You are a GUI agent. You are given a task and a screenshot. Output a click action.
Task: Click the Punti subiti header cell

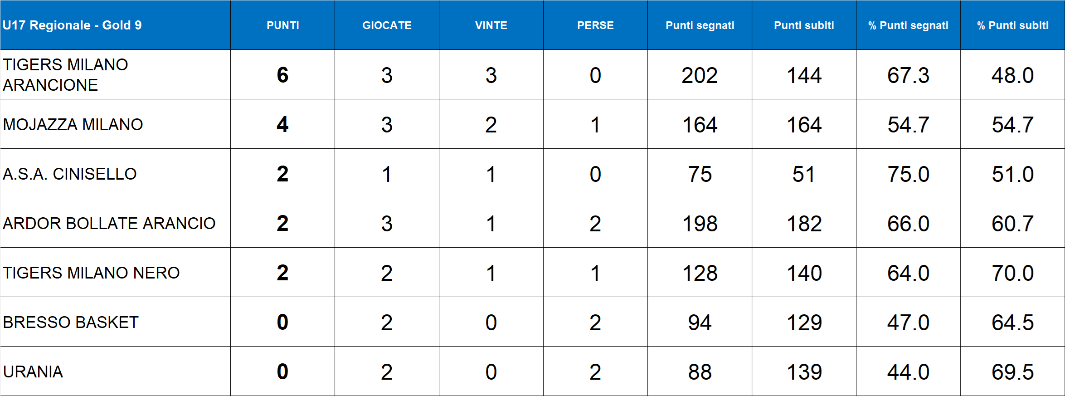[804, 25]
